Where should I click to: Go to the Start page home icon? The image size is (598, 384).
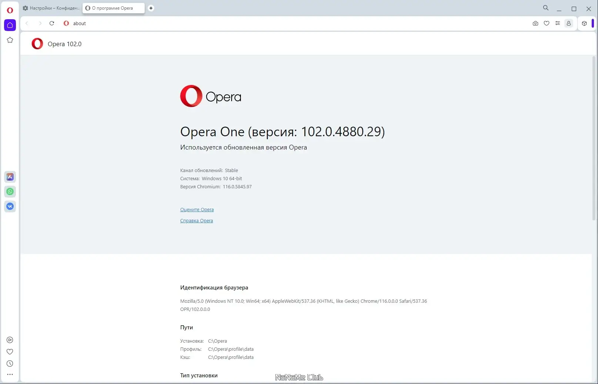coord(10,25)
